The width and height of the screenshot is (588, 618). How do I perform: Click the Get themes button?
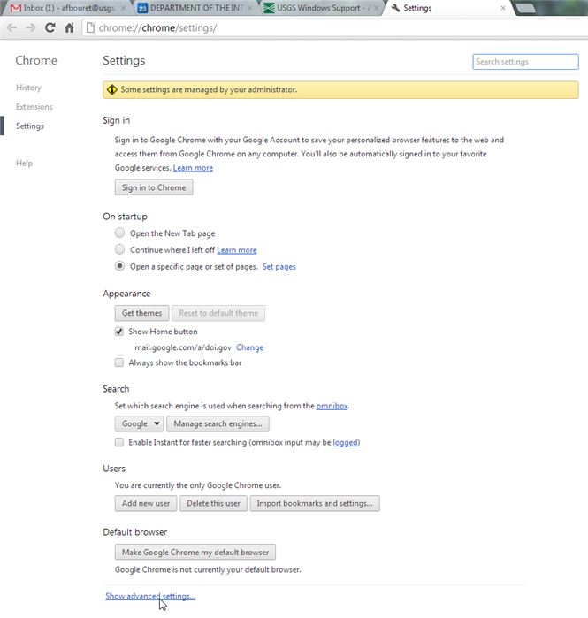141,313
